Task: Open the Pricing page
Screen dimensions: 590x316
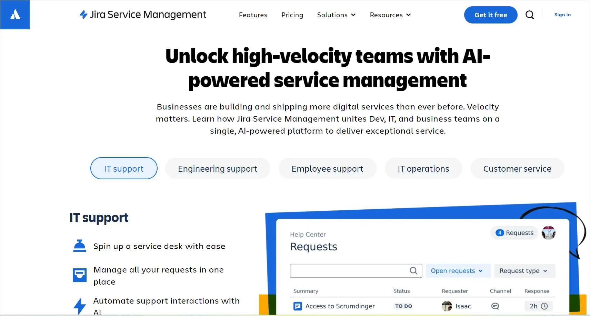Action: (x=292, y=15)
